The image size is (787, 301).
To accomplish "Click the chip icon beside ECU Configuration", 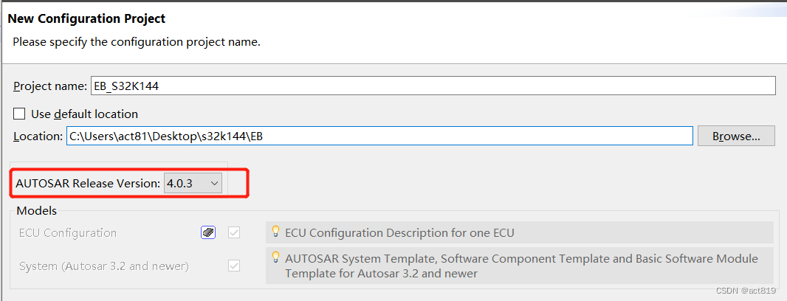I will tap(208, 232).
